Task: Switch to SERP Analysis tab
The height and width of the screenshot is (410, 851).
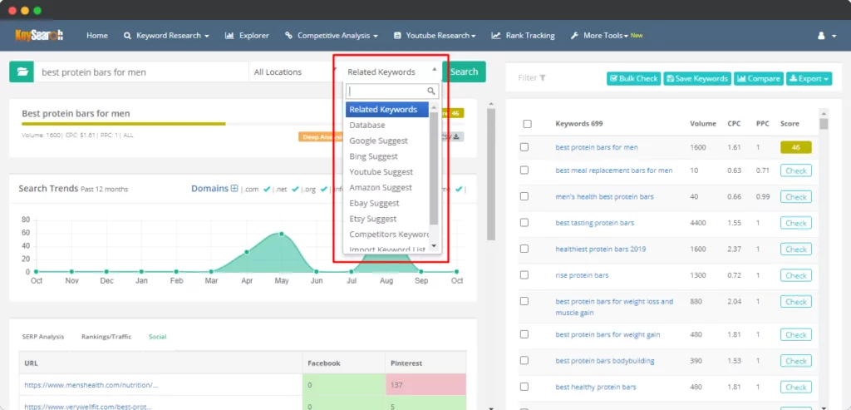Action: [43, 337]
